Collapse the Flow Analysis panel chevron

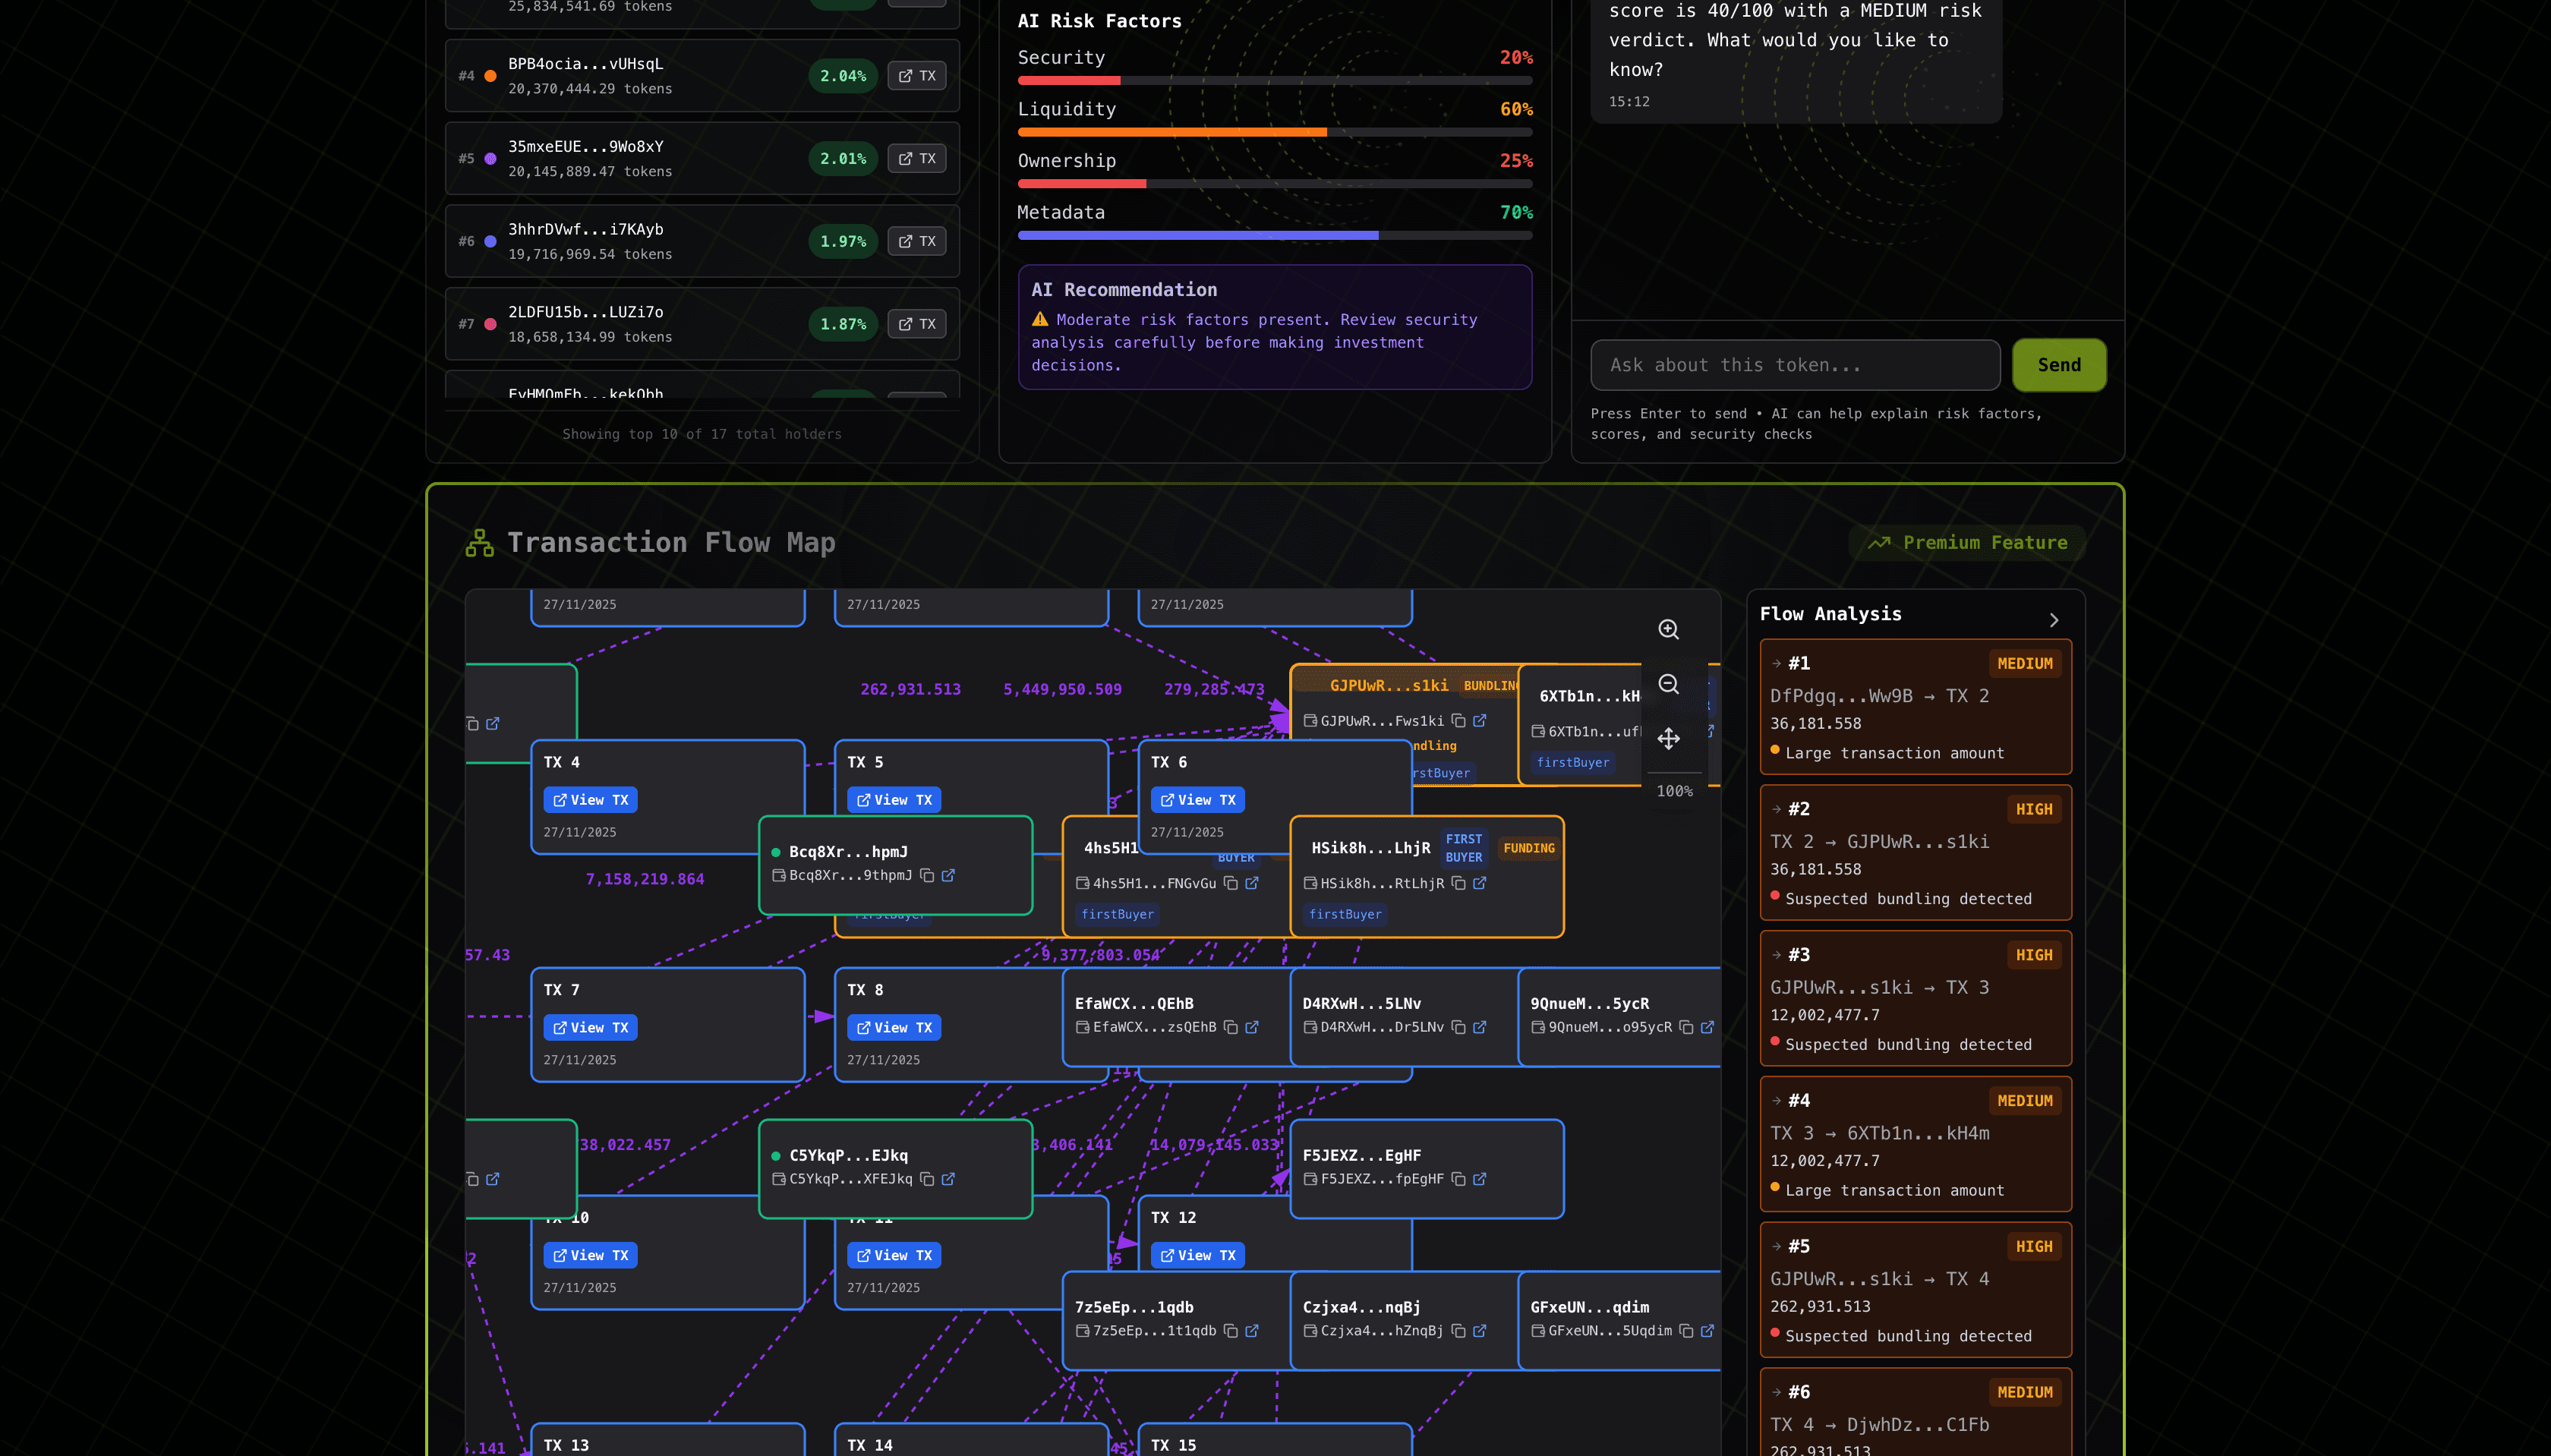click(2054, 620)
